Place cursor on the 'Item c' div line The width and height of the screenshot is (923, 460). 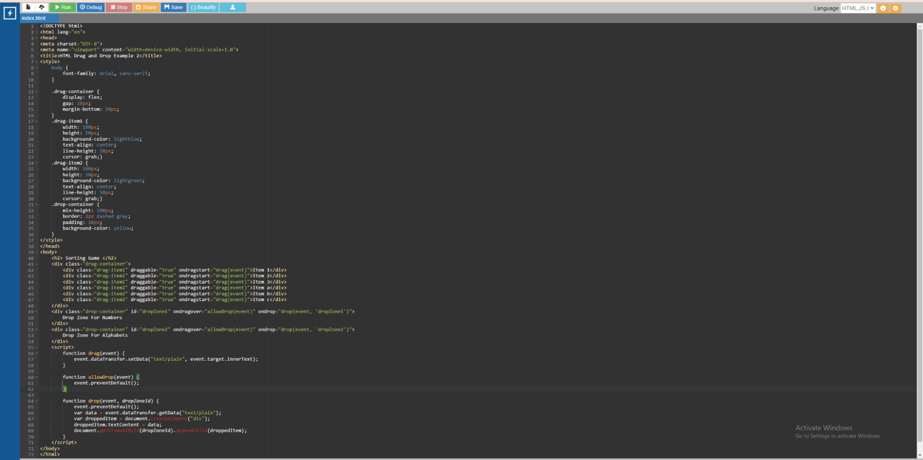[175, 300]
